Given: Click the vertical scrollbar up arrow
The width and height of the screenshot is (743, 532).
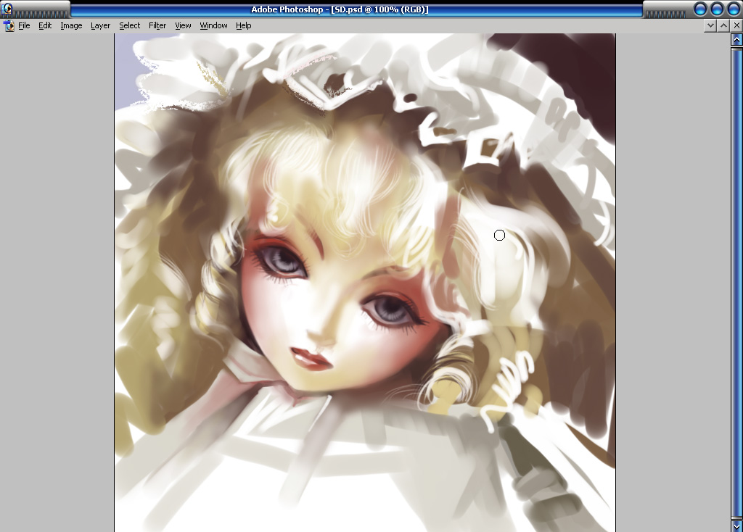Looking at the screenshot, I should point(736,40).
